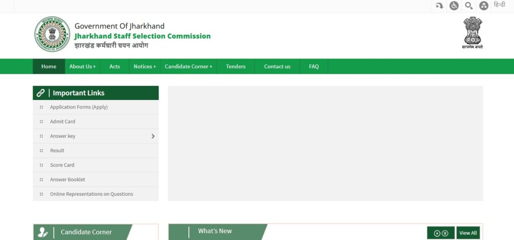
Task: Play the What's New ticker
Action: pyautogui.click(x=437, y=233)
